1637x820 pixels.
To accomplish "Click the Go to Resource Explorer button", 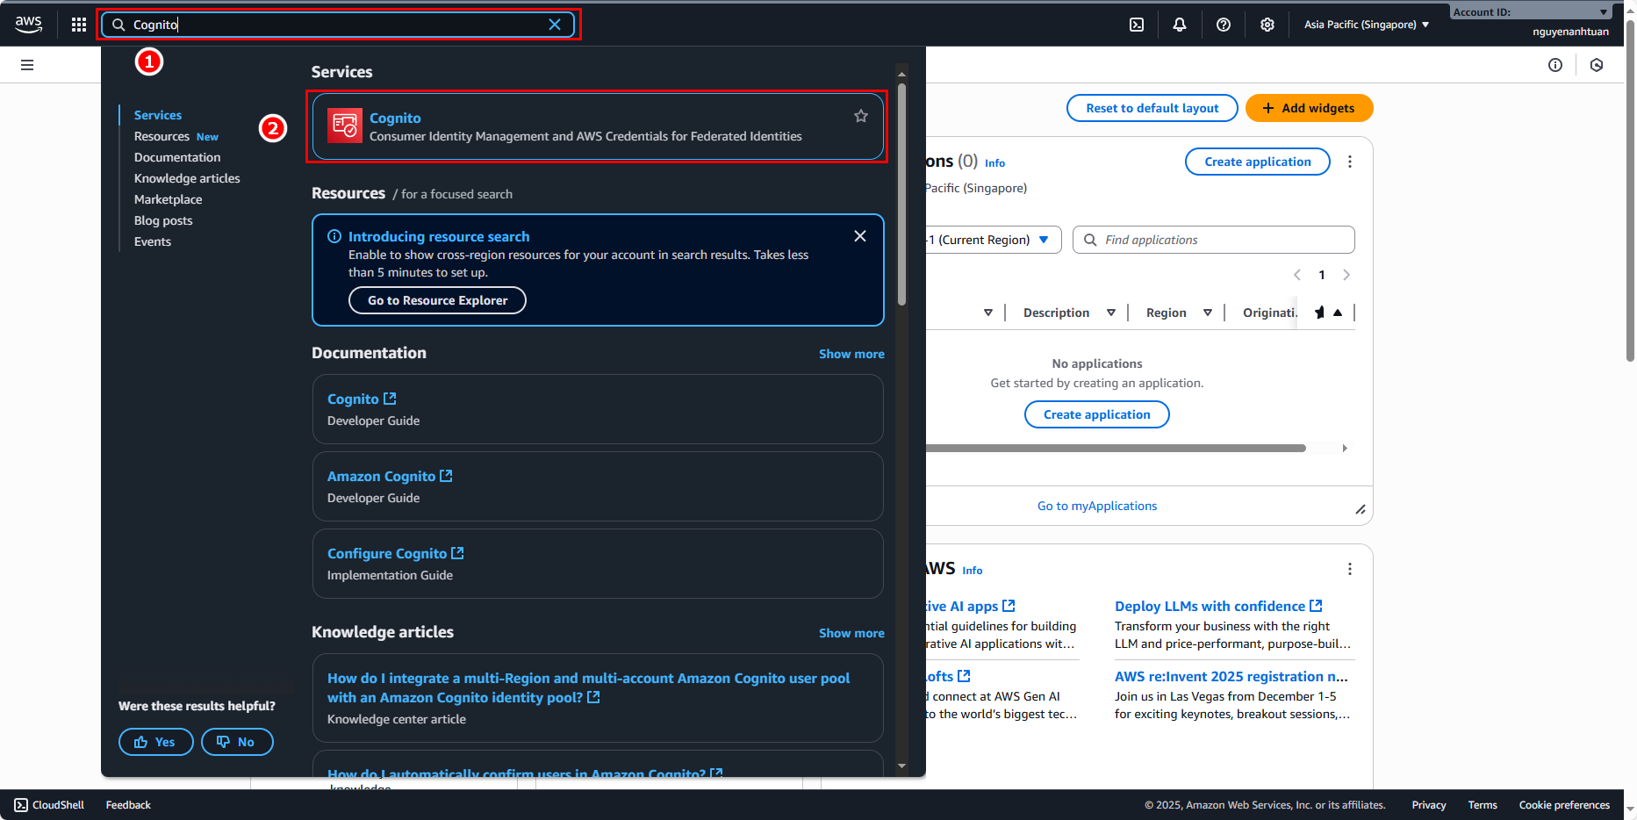I will [437, 300].
